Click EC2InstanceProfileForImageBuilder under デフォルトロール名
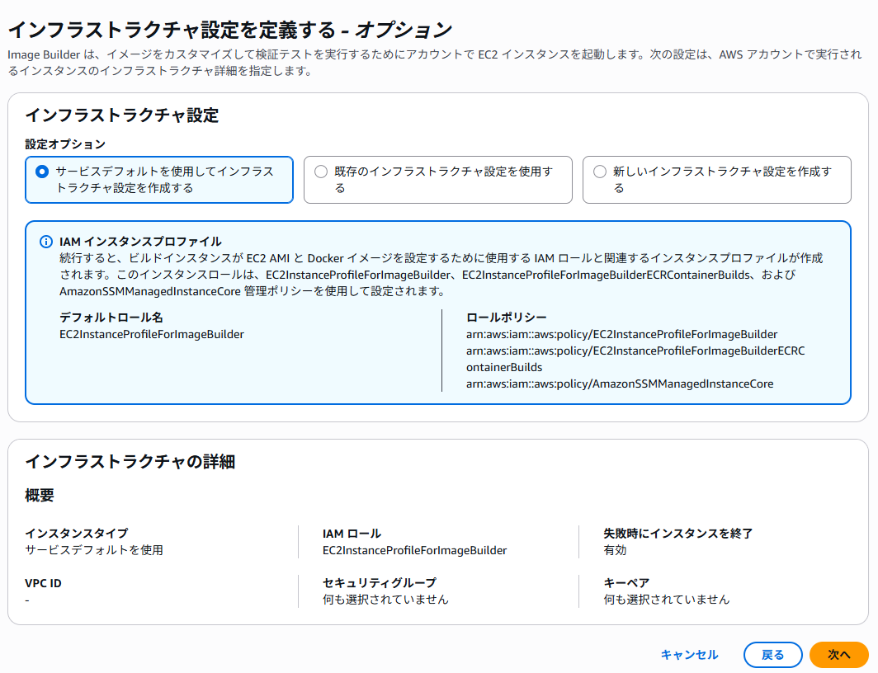The image size is (878, 673). (152, 334)
